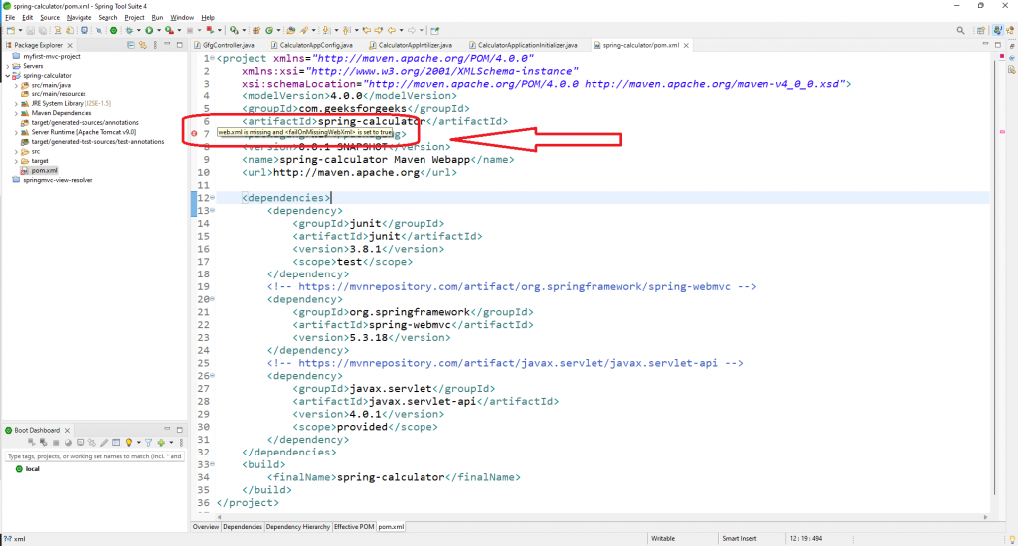Click the green Run button in toolbar
1018x546 pixels.
click(x=149, y=30)
